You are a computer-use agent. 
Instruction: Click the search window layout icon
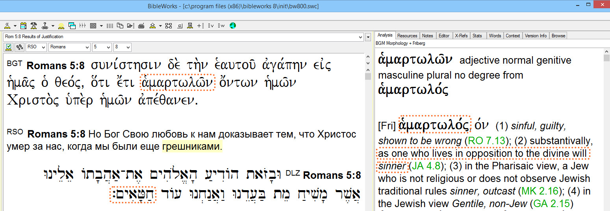[24, 26]
